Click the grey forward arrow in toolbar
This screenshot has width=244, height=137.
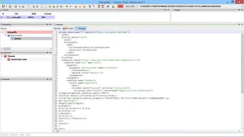[71, 6]
